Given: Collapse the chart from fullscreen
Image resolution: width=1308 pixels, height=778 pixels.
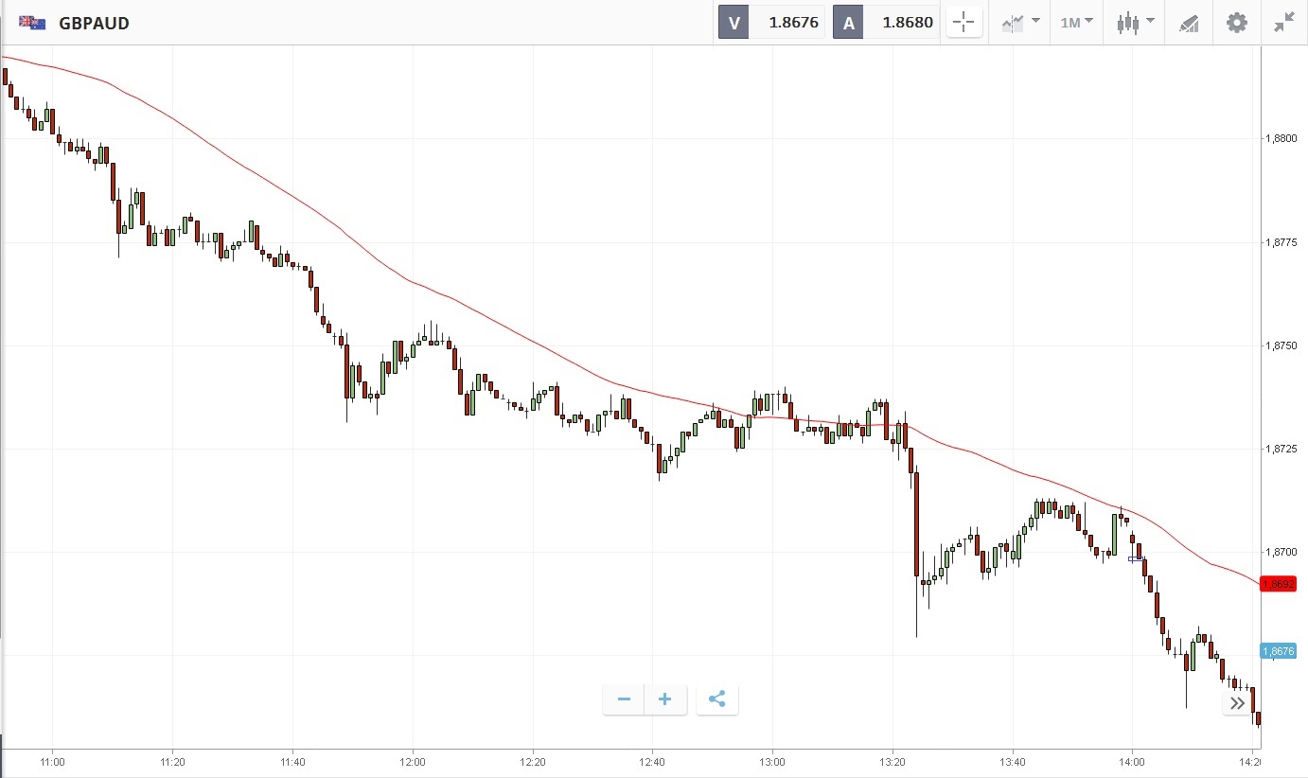Looking at the screenshot, I should pos(1283,23).
